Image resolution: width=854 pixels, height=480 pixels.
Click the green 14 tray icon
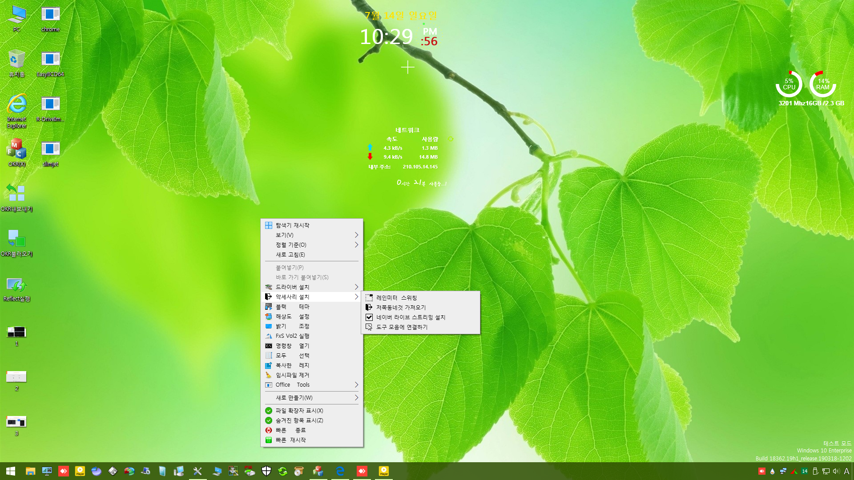coord(805,471)
